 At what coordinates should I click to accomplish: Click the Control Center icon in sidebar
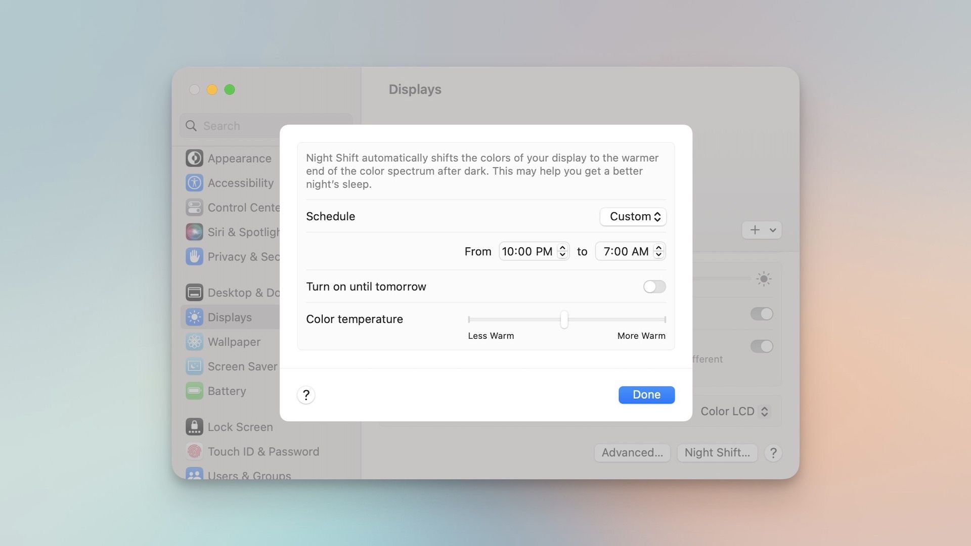(x=194, y=207)
